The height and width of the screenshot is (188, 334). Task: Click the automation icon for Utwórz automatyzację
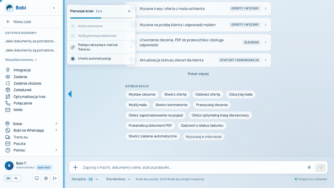73,59
